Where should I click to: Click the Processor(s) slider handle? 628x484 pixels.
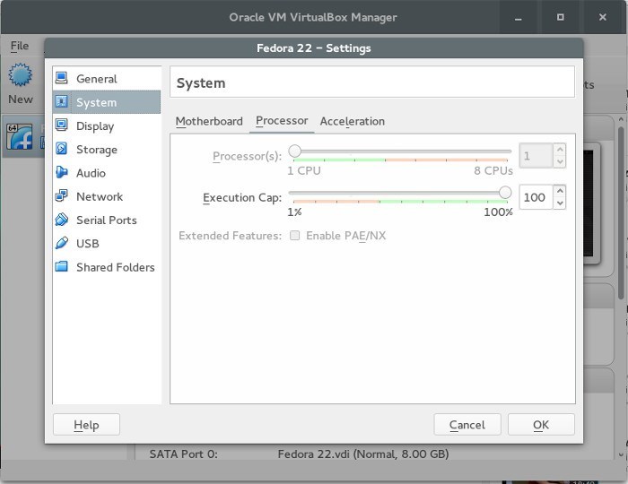[x=295, y=151]
